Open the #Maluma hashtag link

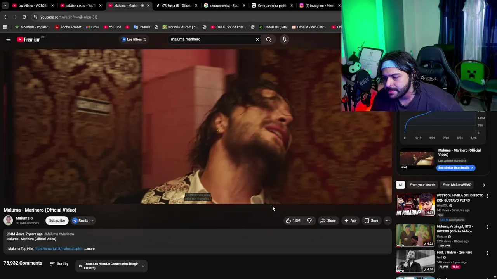[50, 234]
